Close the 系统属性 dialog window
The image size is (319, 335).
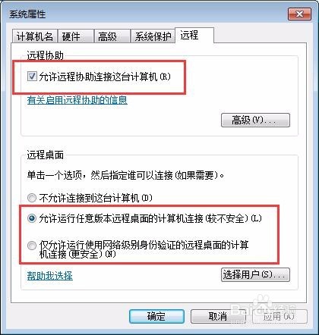click(x=299, y=14)
